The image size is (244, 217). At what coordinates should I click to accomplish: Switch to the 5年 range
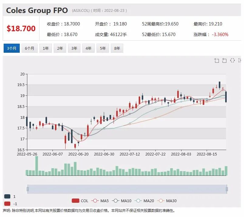pos(103,48)
